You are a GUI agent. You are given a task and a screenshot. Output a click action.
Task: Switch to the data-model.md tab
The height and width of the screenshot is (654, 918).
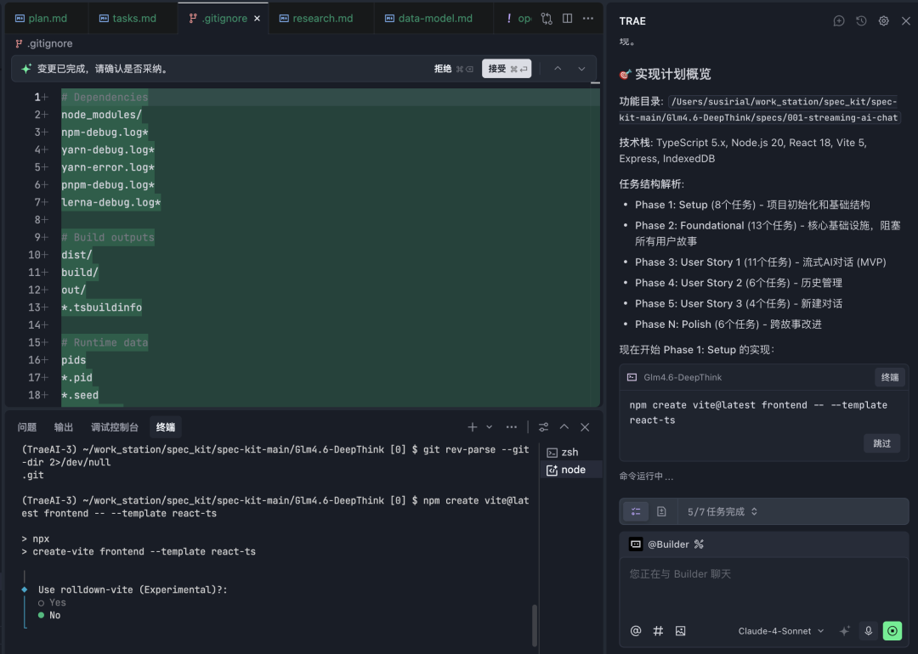click(428, 18)
